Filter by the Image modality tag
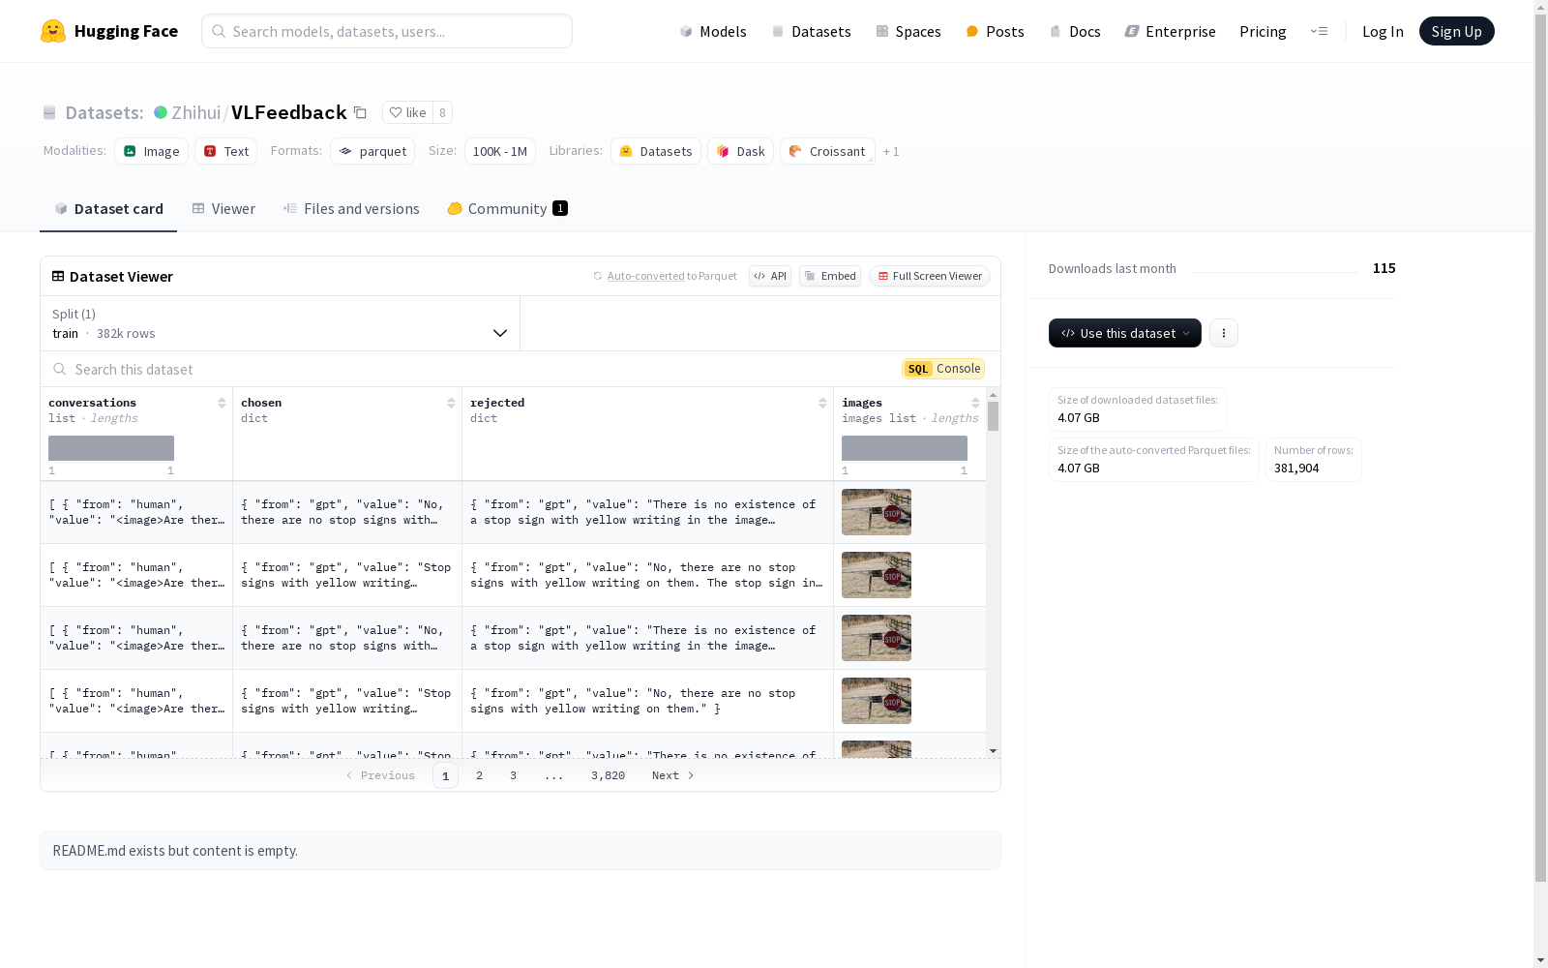Viewport: 1548px width, 968px height. pyautogui.click(x=152, y=151)
